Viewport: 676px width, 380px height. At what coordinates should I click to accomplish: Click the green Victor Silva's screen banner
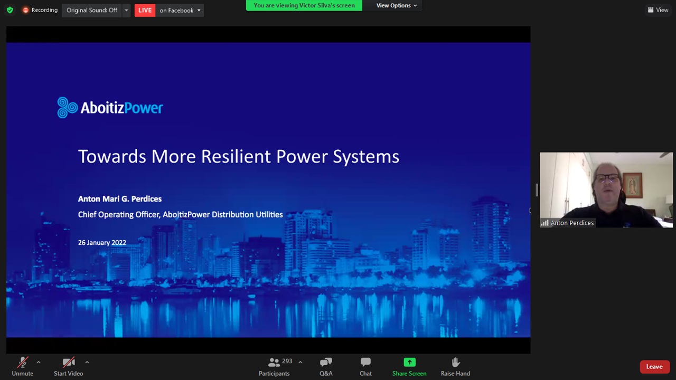click(x=304, y=5)
